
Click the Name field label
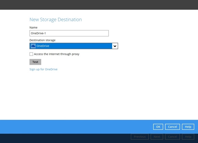(34, 28)
